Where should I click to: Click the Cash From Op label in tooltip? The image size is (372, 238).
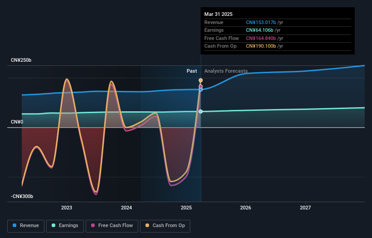point(220,46)
